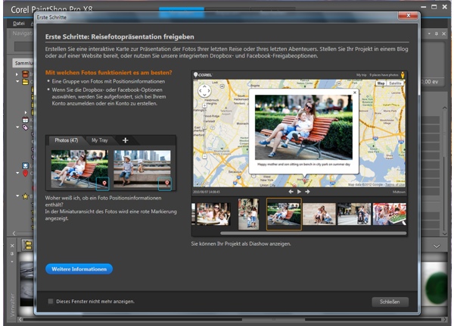Click the navigation panel left scroll arrow
Image resolution: width=454 pixels, height=326 pixels.
pos(14,234)
